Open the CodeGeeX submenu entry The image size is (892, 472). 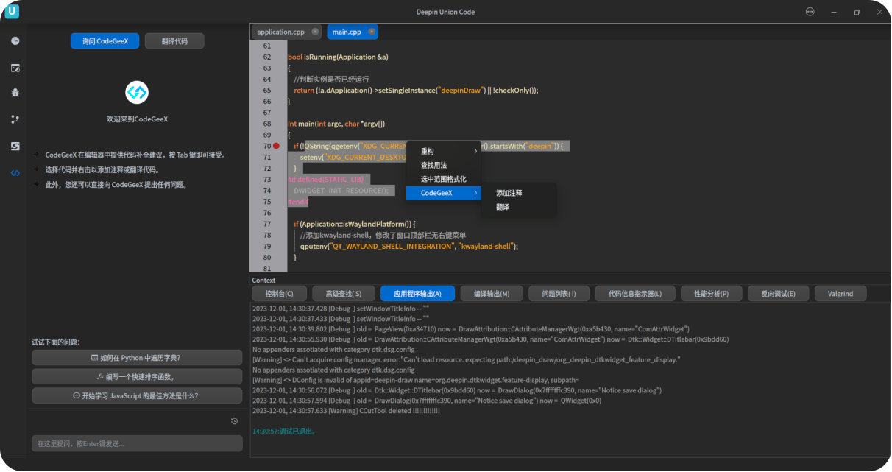(x=444, y=193)
